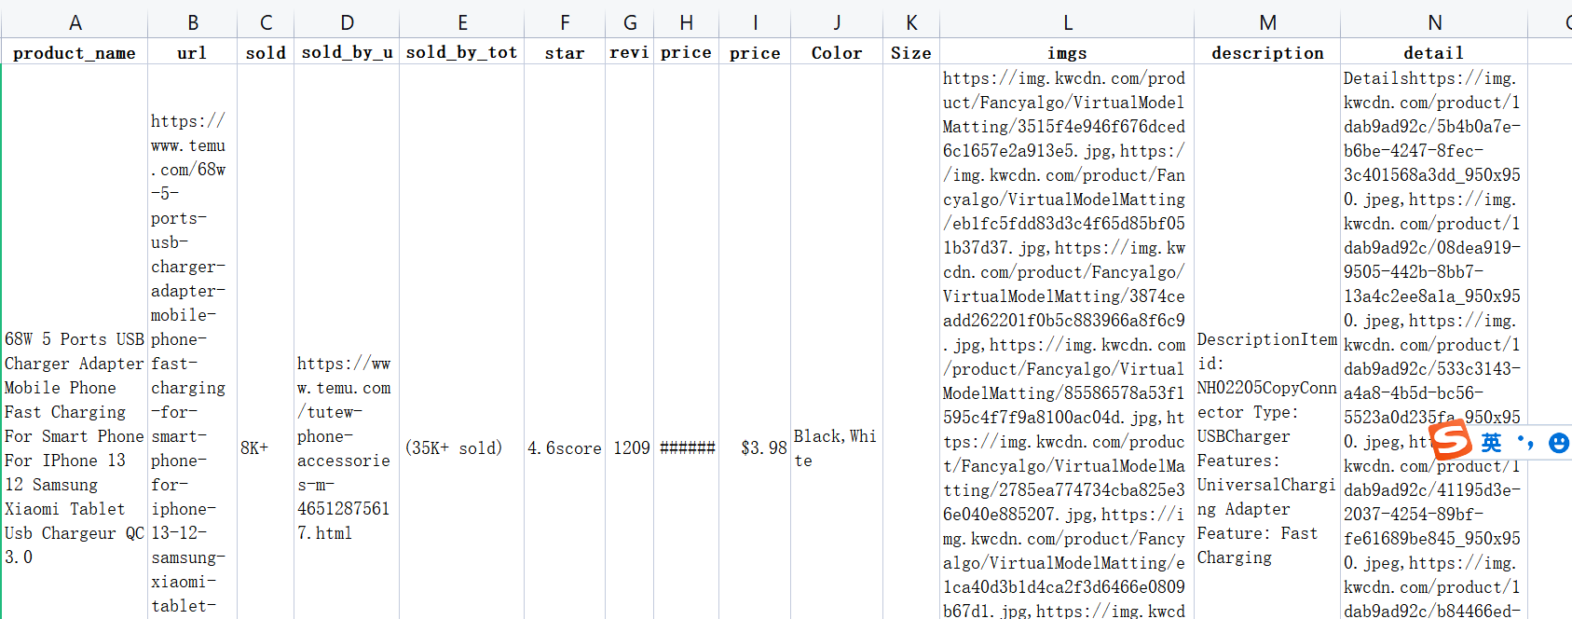This screenshot has height=619, width=1572.
Task: Click the Sogou input method logo
Action: [1451, 440]
